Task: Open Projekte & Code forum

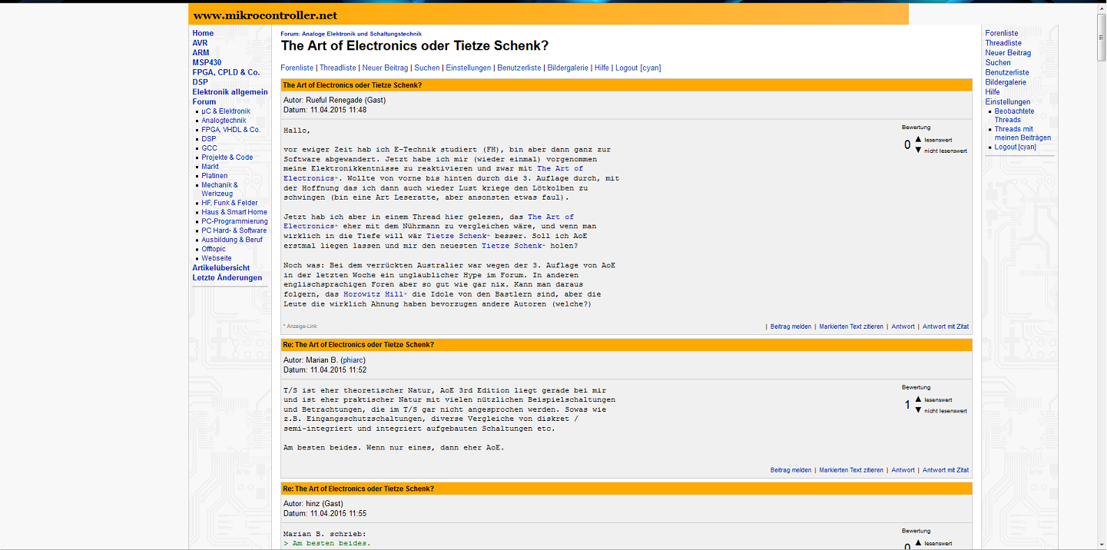Action: point(227,157)
